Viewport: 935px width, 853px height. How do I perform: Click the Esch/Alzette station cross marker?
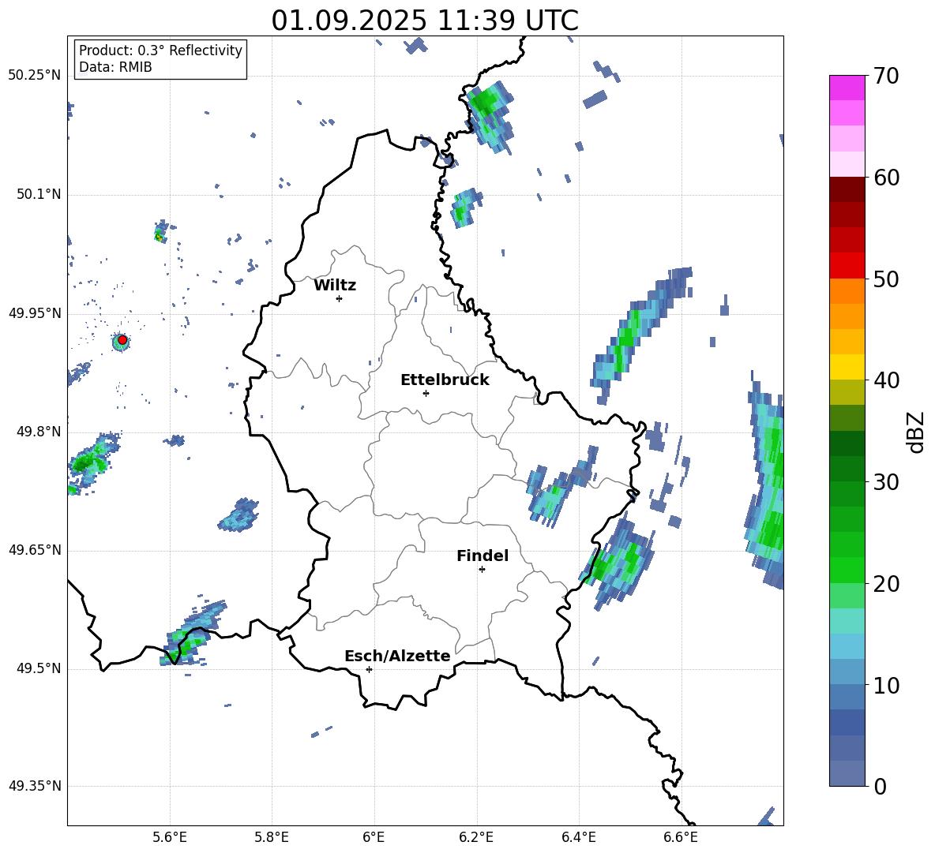click(369, 669)
